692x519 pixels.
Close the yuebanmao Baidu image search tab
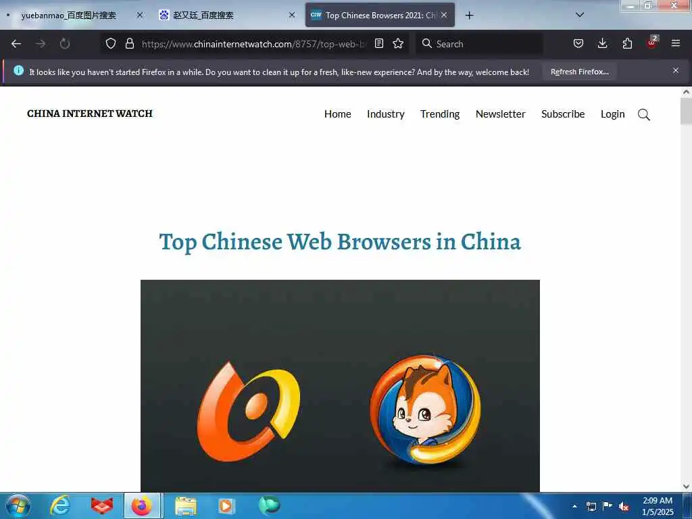(140, 15)
